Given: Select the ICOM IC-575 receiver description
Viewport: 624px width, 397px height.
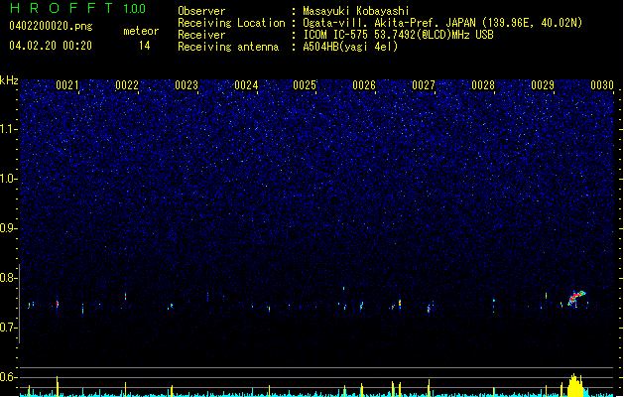Looking at the screenshot, I should [x=398, y=35].
